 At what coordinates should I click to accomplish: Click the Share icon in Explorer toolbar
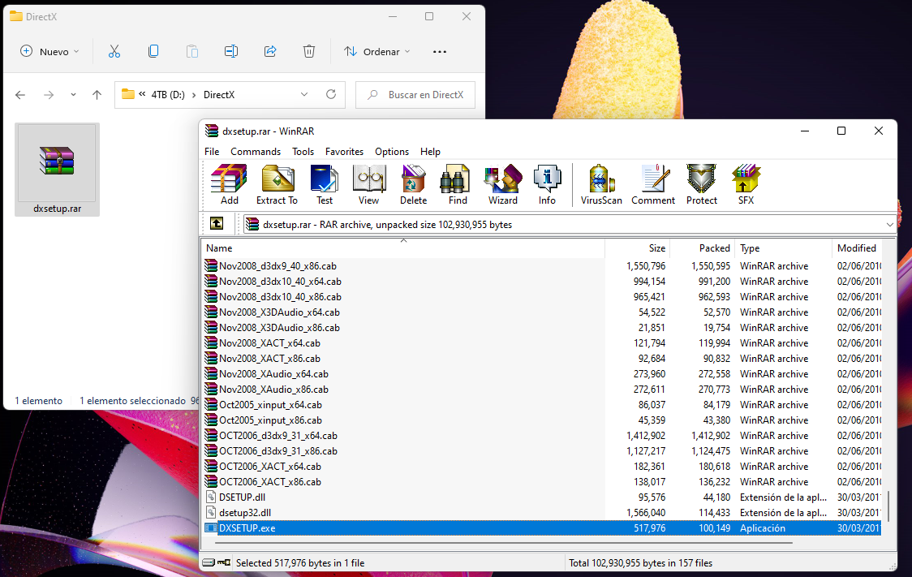[x=270, y=51]
